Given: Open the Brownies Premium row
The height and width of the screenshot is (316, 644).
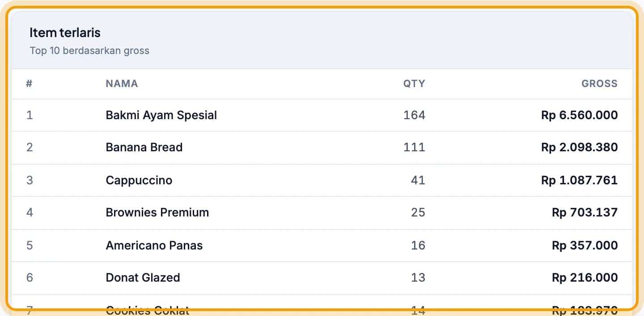Looking at the screenshot, I should pos(322,213).
